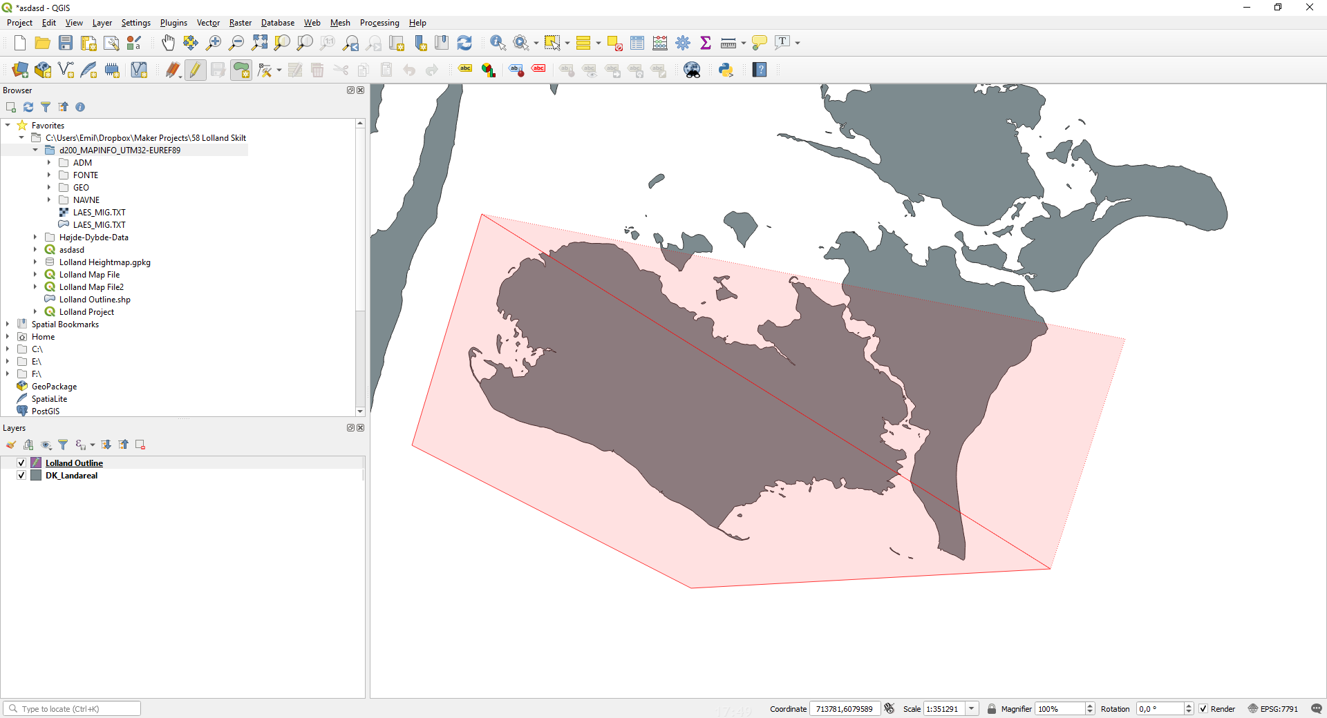The height and width of the screenshot is (718, 1327).
Task: Open the Data Source Manager
Action: 20,70
